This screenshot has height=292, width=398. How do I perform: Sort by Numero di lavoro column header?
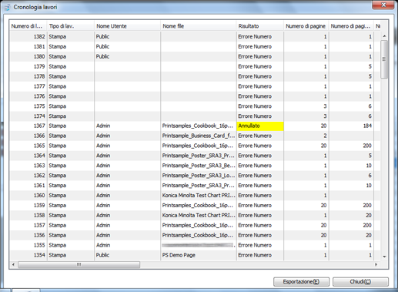pos(28,26)
